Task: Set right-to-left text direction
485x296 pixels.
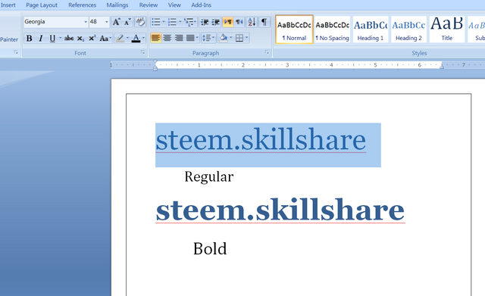Action: click(239, 22)
